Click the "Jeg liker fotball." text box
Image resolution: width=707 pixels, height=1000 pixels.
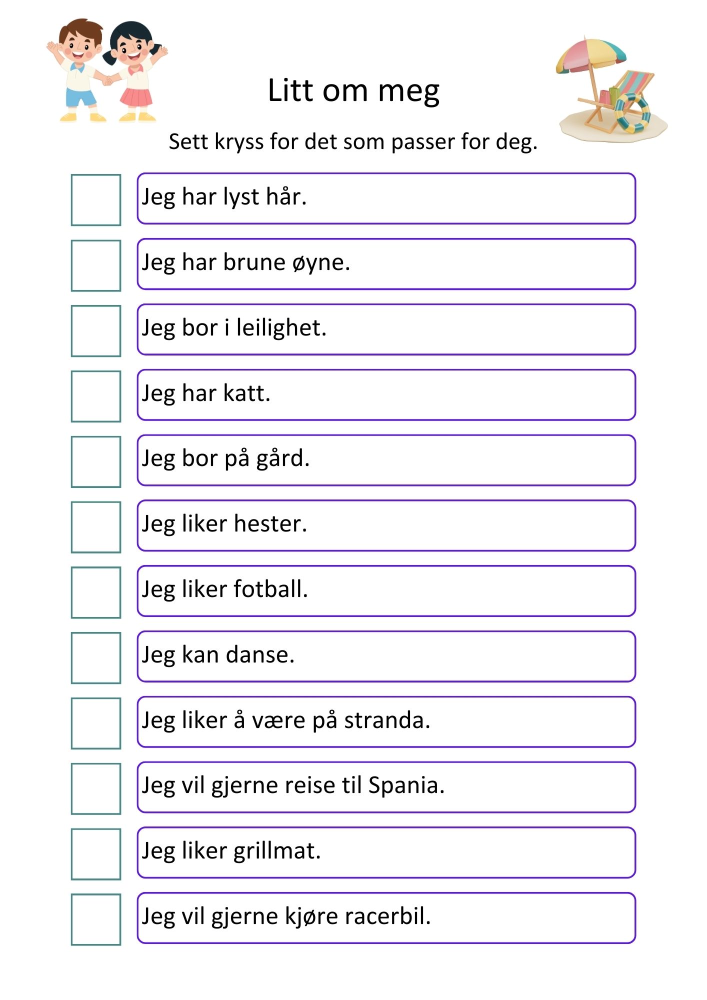click(x=386, y=591)
